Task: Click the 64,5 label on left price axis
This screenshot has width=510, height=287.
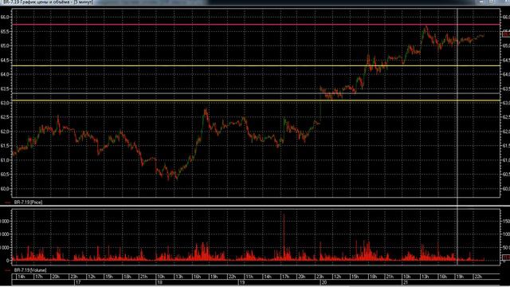Action: coord(6,61)
